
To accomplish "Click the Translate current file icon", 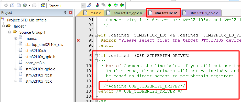I will (6, 6).
